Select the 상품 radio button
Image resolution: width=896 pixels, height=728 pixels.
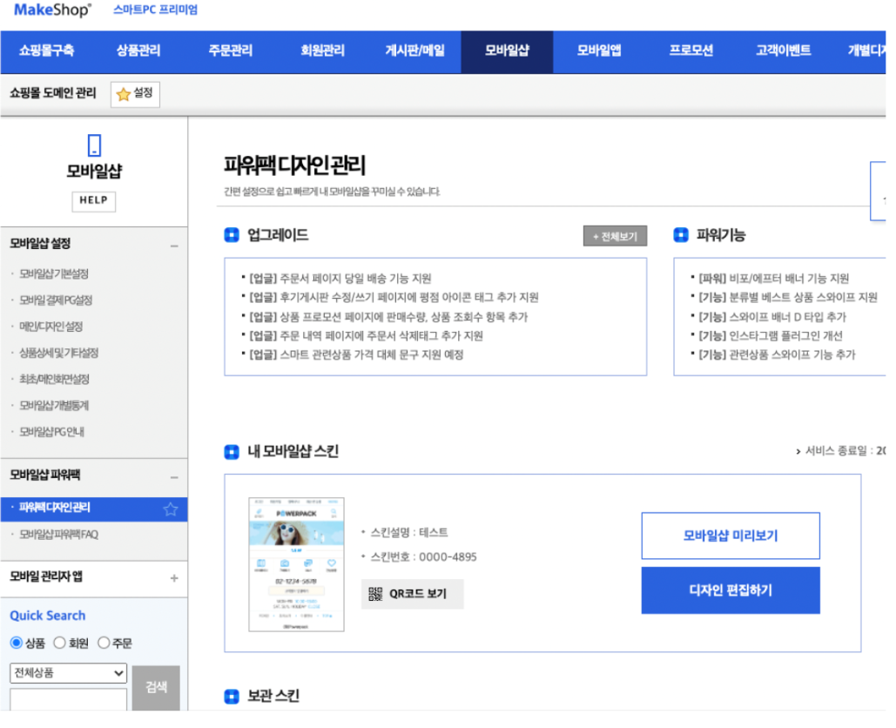[x=17, y=643]
